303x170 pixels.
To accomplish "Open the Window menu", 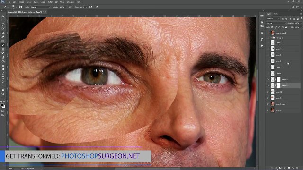I will click(x=70, y=2).
